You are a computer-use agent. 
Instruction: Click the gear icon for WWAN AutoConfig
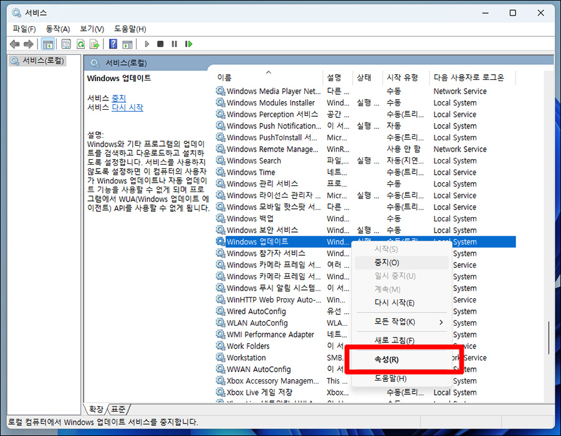click(221, 369)
